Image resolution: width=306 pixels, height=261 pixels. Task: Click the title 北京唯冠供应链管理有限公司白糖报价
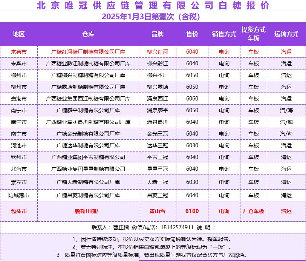click(153, 6)
